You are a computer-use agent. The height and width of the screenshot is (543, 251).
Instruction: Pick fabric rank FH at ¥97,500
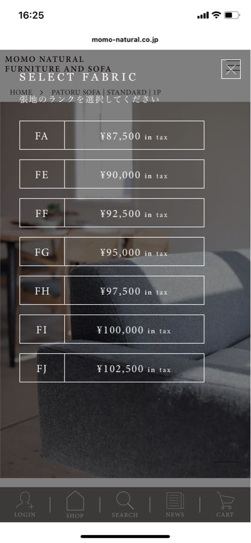click(111, 291)
